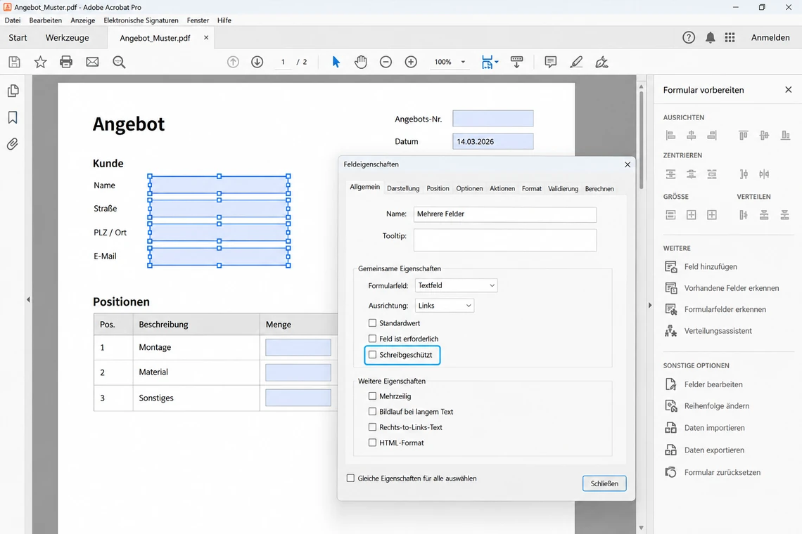
Task: Open the Datei menu
Action: point(13,20)
